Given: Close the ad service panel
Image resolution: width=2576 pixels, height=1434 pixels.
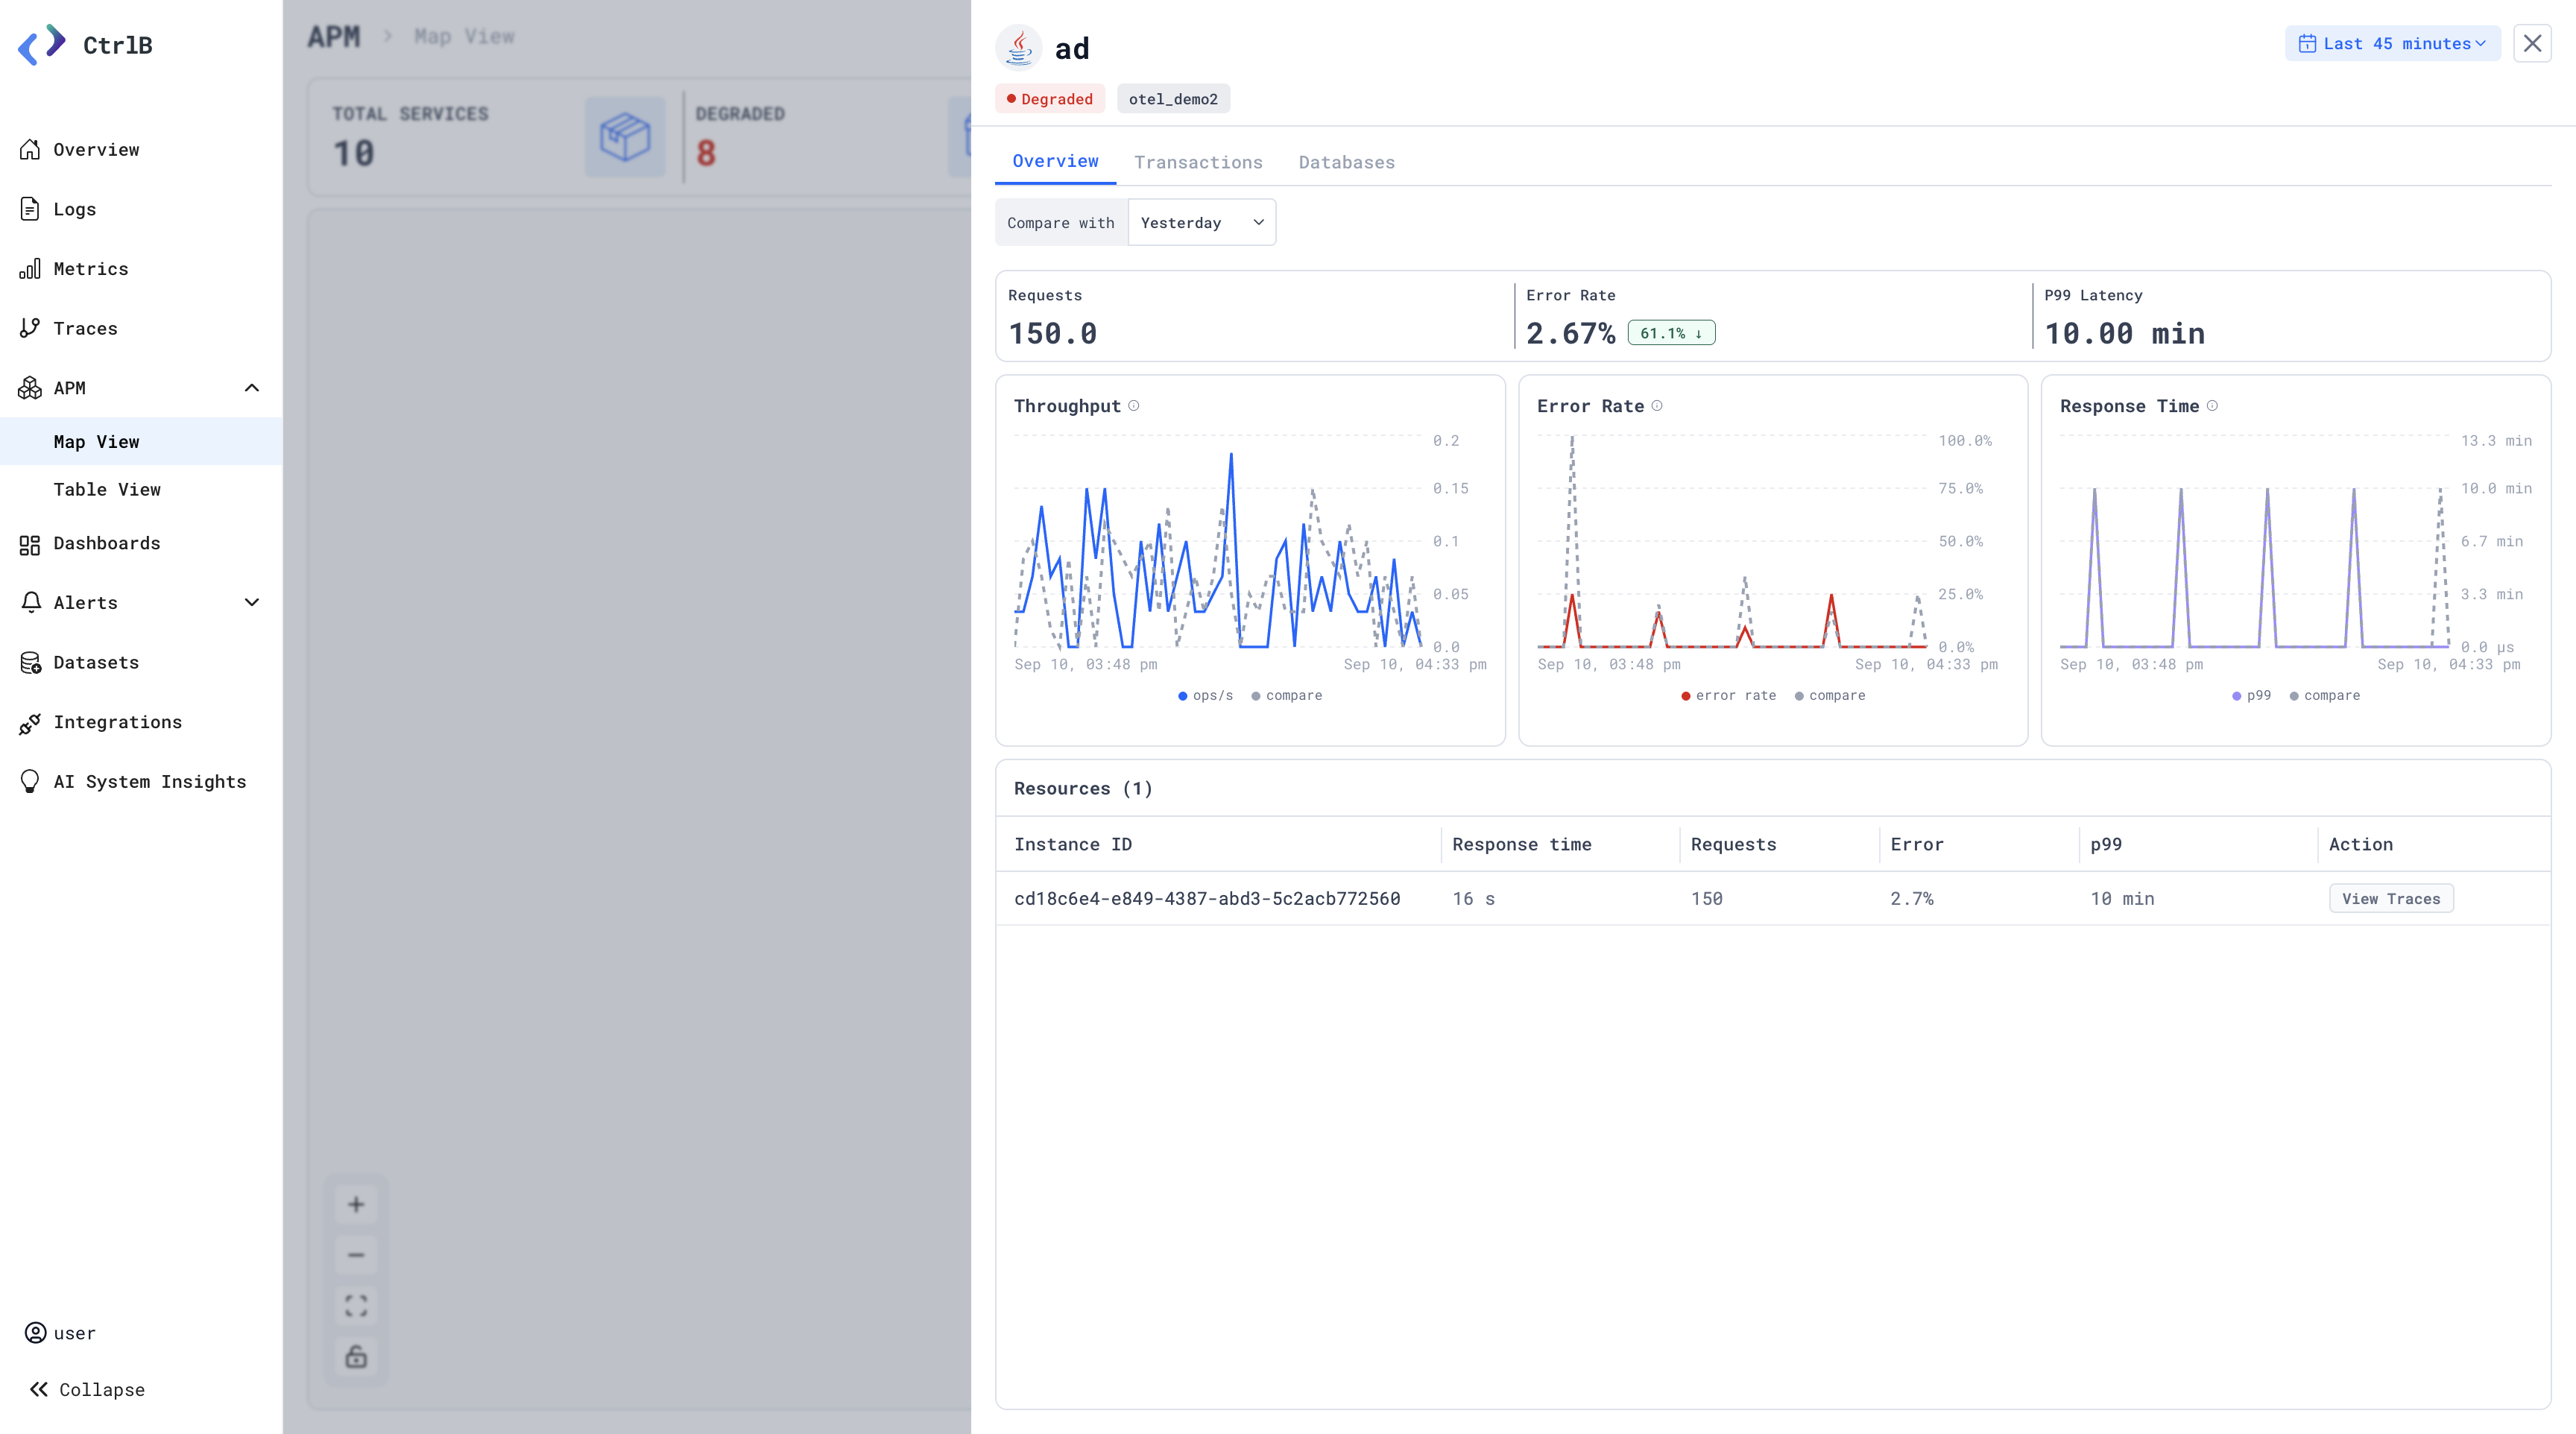Looking at the screenshot, I should [2532, 43].
